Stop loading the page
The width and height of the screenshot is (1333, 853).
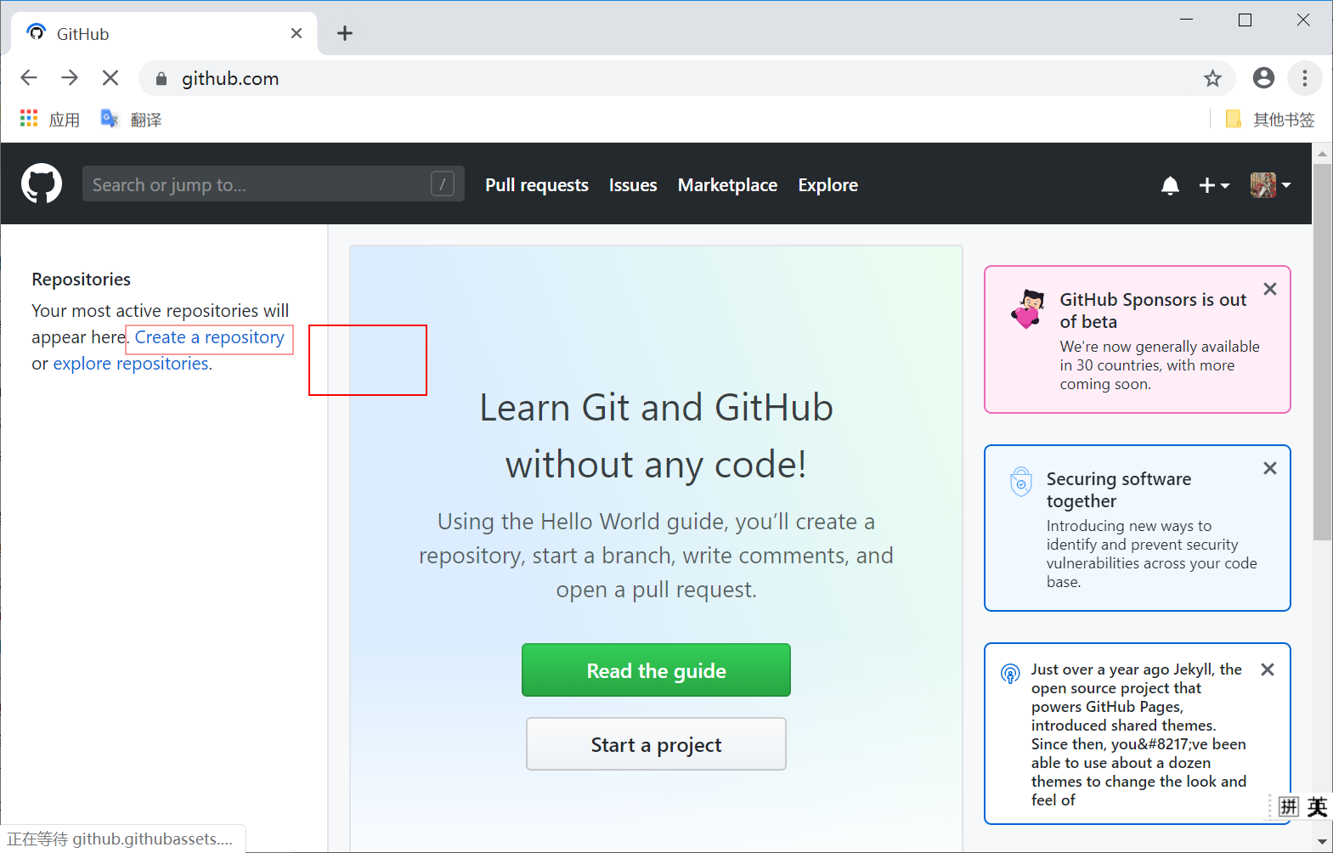(110, 78)
